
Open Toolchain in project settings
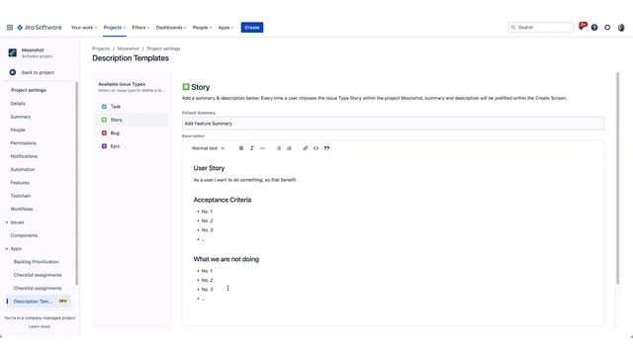click(21, 196)
